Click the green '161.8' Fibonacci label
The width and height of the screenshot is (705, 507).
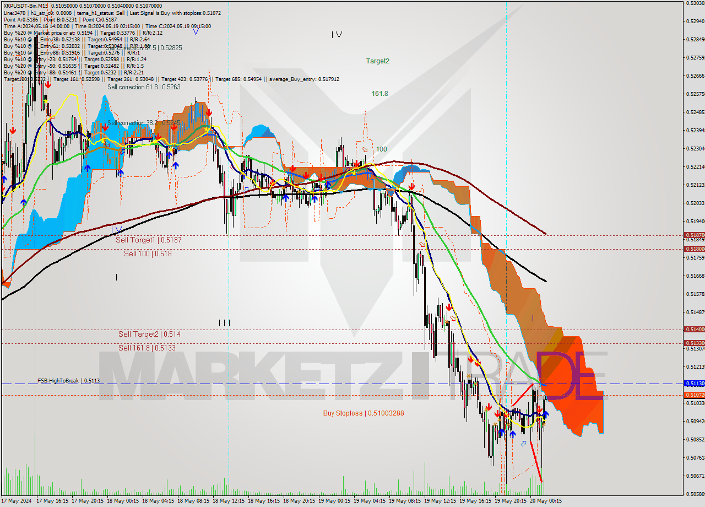(379, 94)
